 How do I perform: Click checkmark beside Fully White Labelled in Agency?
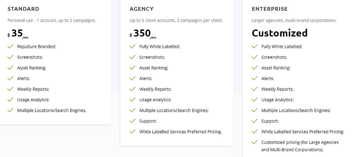133,47
